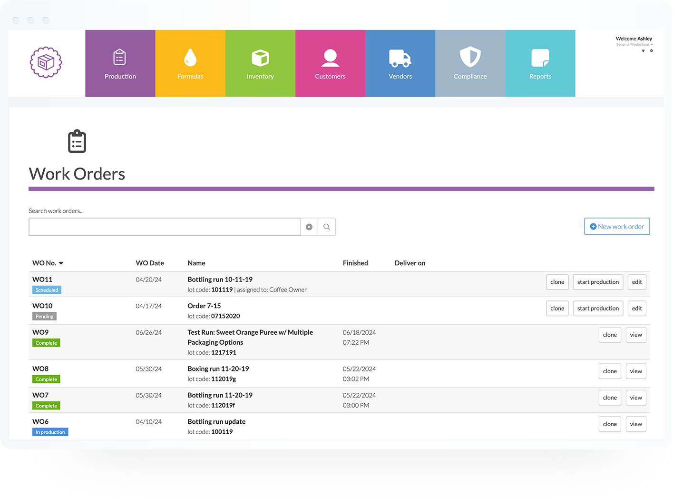Open the Vendors truck tile

[400, 63]
